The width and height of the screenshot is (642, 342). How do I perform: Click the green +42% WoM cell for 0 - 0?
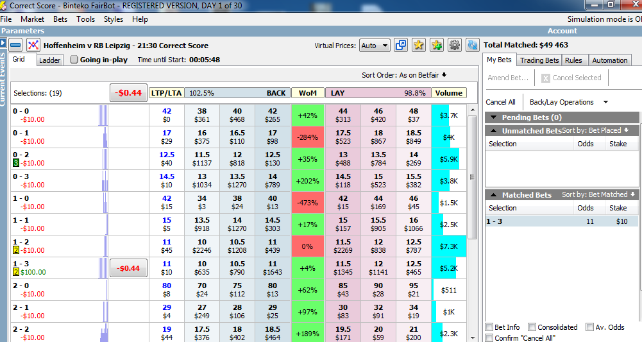tap(308, 115)
